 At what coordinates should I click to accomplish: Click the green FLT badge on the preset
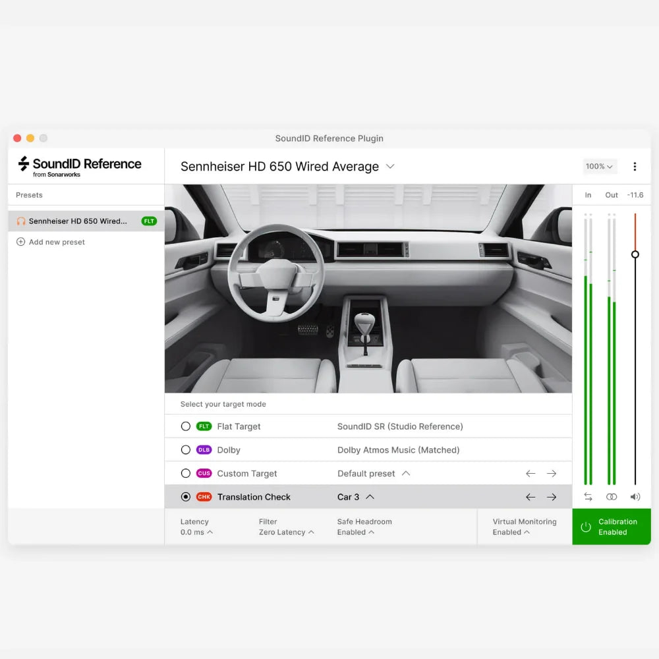tap(148, 221)
